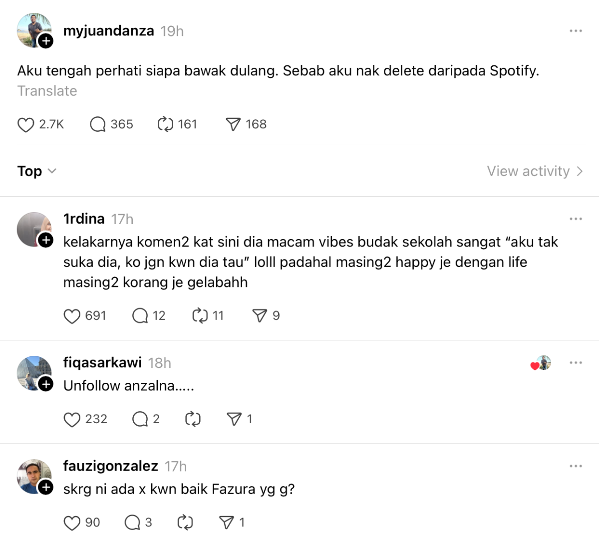Like the myjuandanza main post

25,124
